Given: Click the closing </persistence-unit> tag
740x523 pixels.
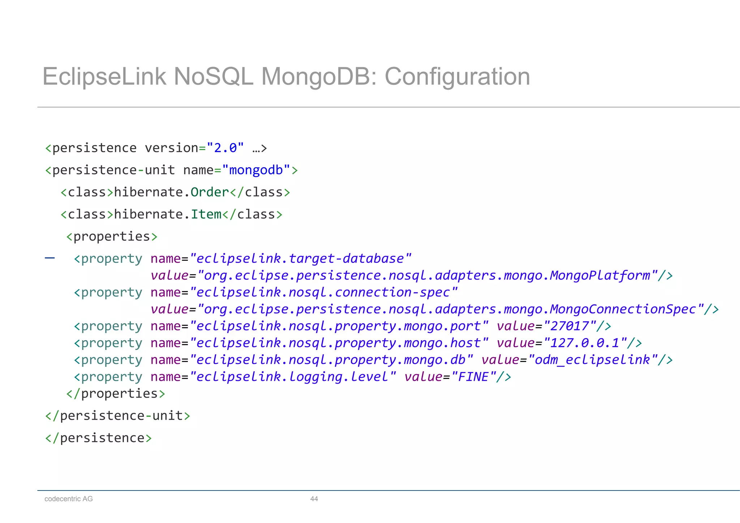Looking at the screenshot, I should [117, 416].
